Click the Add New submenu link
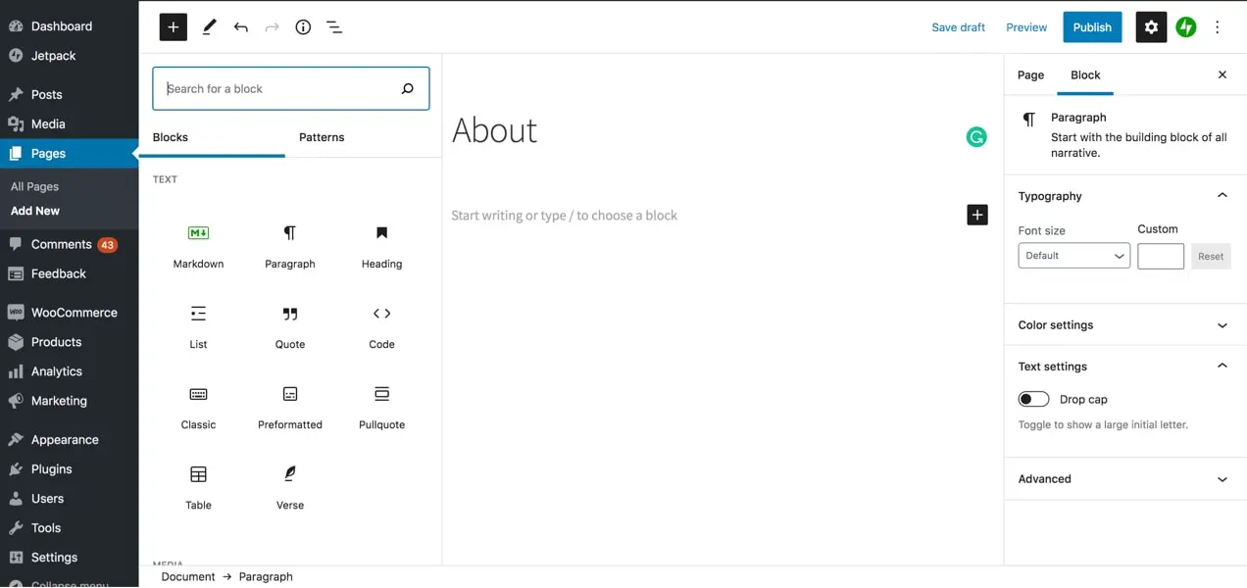Viewport: 1247px width, 588px height. tap(35, 211)
